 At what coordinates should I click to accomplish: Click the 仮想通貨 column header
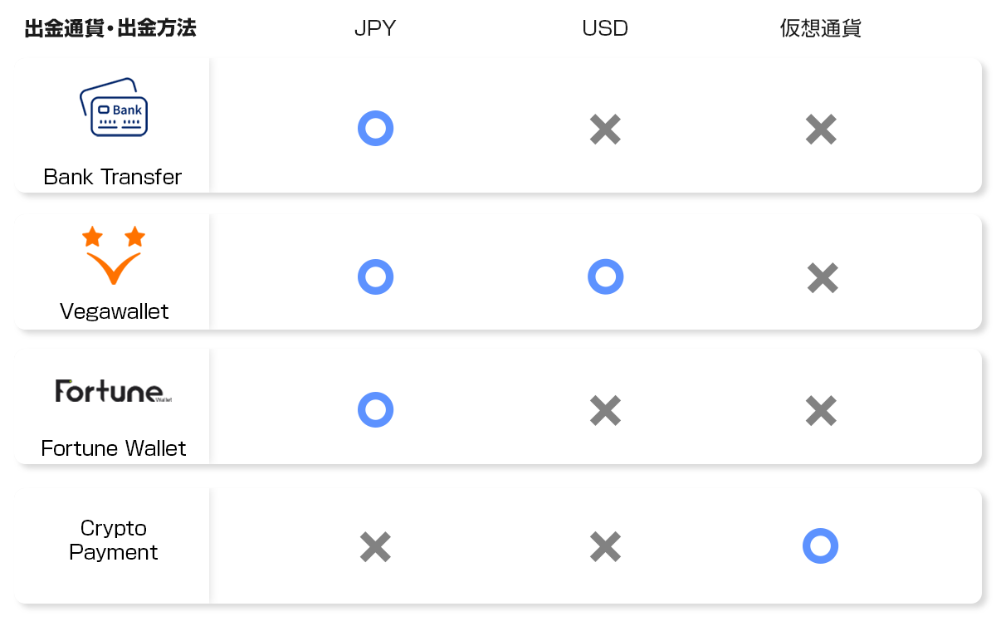click(820, 28)
